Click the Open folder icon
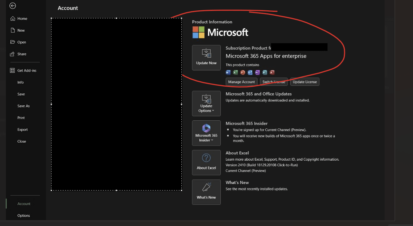Screen dimensions: 413x226 12,42
